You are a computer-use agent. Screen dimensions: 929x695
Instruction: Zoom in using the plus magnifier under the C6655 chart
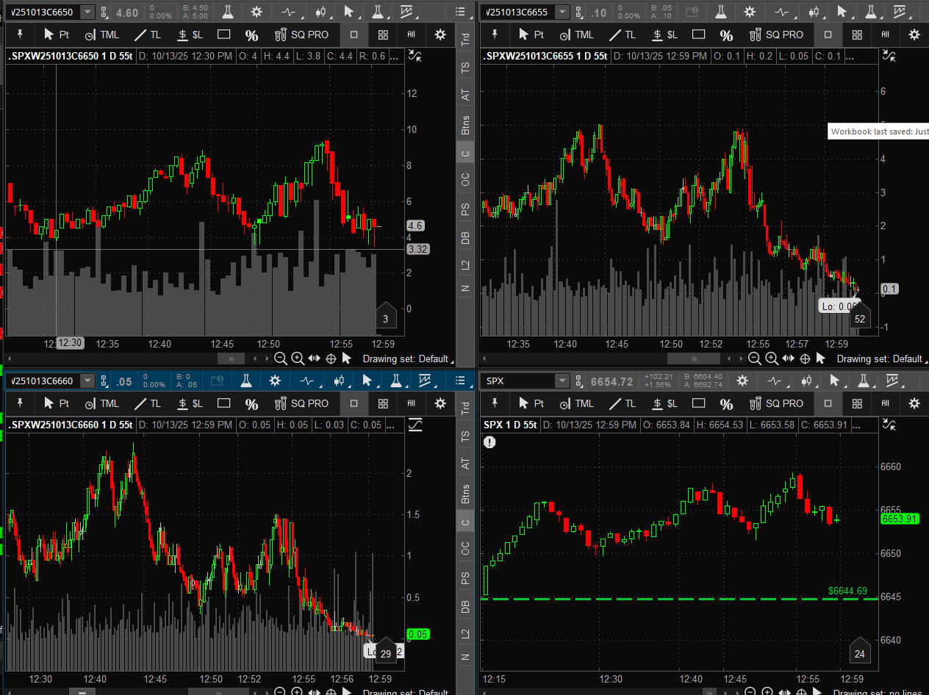[x=771, y=359]
